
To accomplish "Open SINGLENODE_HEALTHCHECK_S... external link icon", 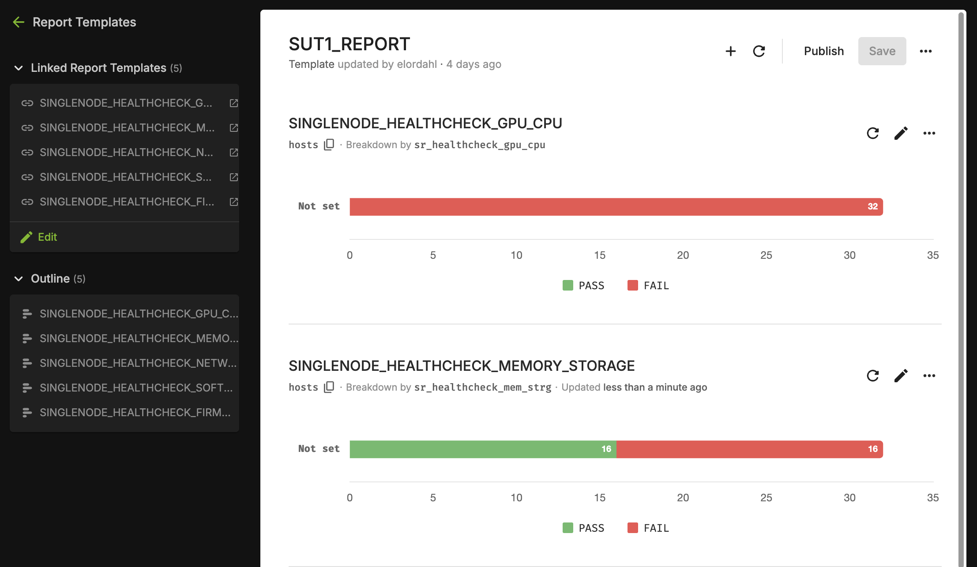I will (234, 177).
